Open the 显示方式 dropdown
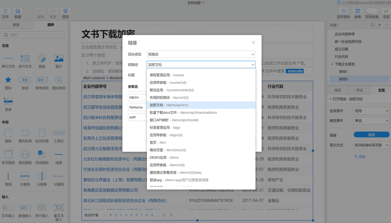391x223 pixels. [x=371, y=145]
